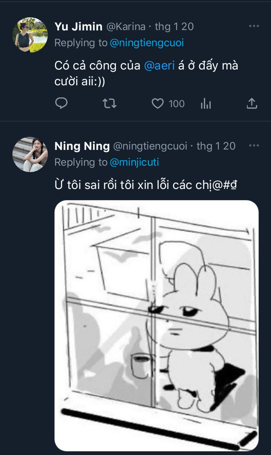Open Yu Jimin display name
271x455 pixels.
point(79,26)
